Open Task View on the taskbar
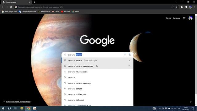Viewport: 197px width, 111px height. [15, 108]
